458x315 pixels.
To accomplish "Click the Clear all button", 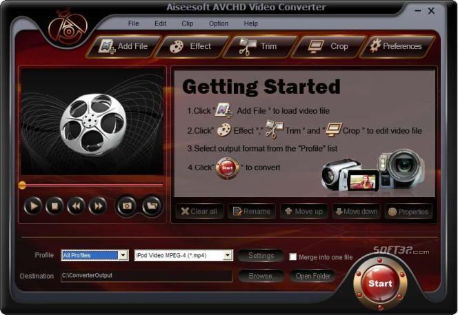I will coord(199,212).
